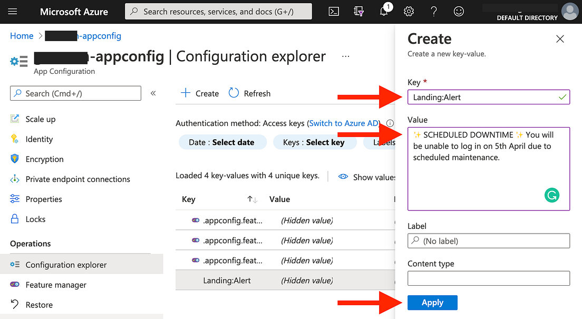
Task: Show values with the eye toggle
Action: pyautogui.click(x=343, y=177)
